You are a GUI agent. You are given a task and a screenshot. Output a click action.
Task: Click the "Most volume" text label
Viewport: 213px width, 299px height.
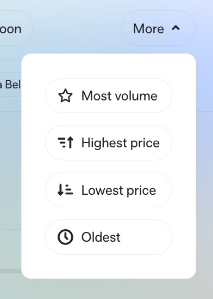tap(120, 95)
